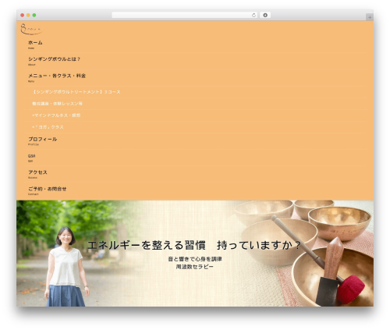390x330 pixels.
Task: Open the「ヨガ」クラス submenu link
Action: tap(48, 127)
